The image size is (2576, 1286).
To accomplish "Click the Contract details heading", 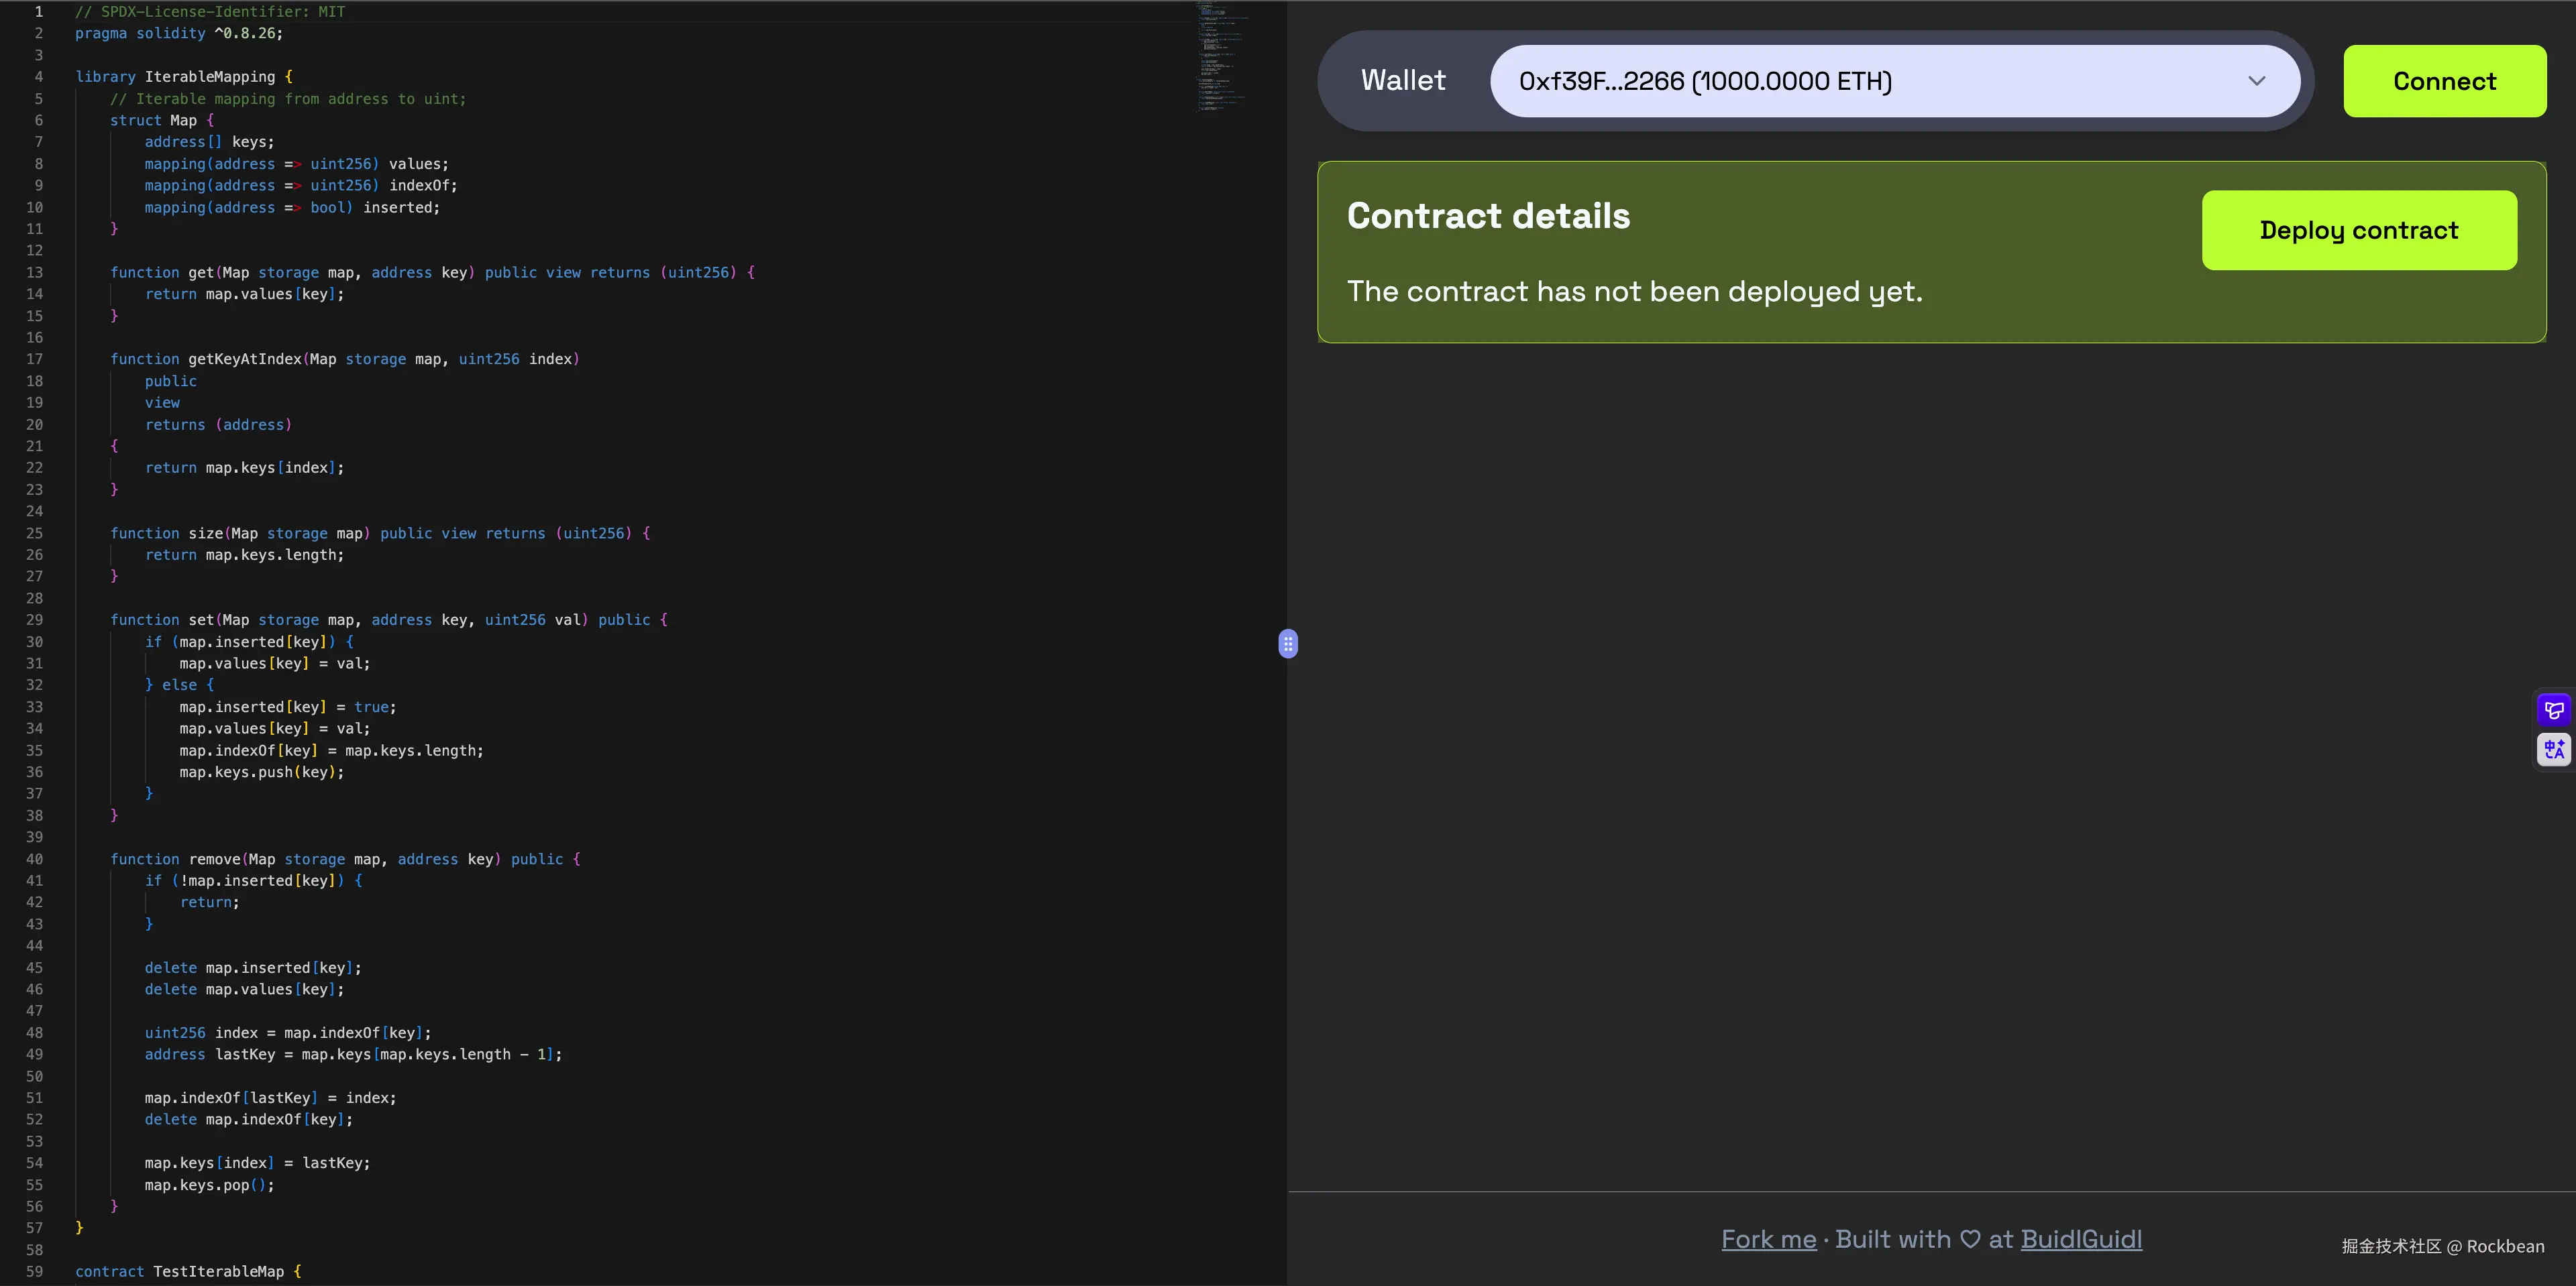I will pyautogui.click(x=1488, y=216).
